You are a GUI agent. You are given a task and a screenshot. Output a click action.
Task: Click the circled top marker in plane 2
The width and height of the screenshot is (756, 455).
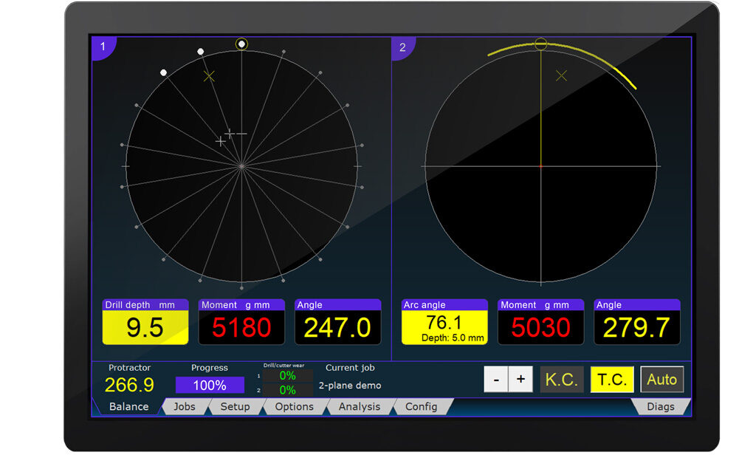pyautogui.click(x=541, y=44)
